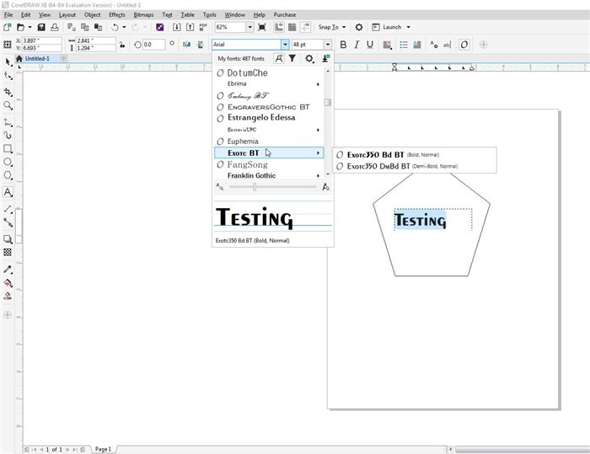Toggle interactive OpenType button
590x454 pixels.
point(464,45)
